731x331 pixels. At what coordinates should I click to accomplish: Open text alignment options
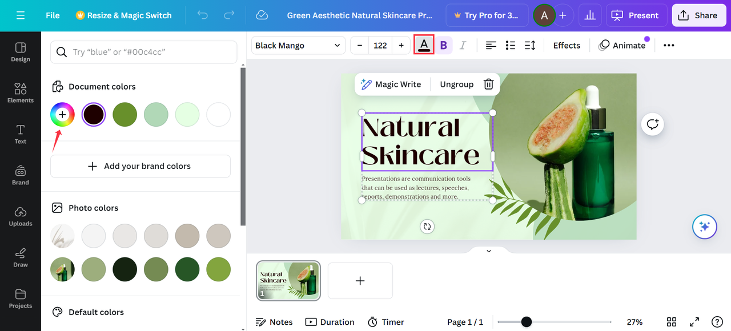(491, 45)
